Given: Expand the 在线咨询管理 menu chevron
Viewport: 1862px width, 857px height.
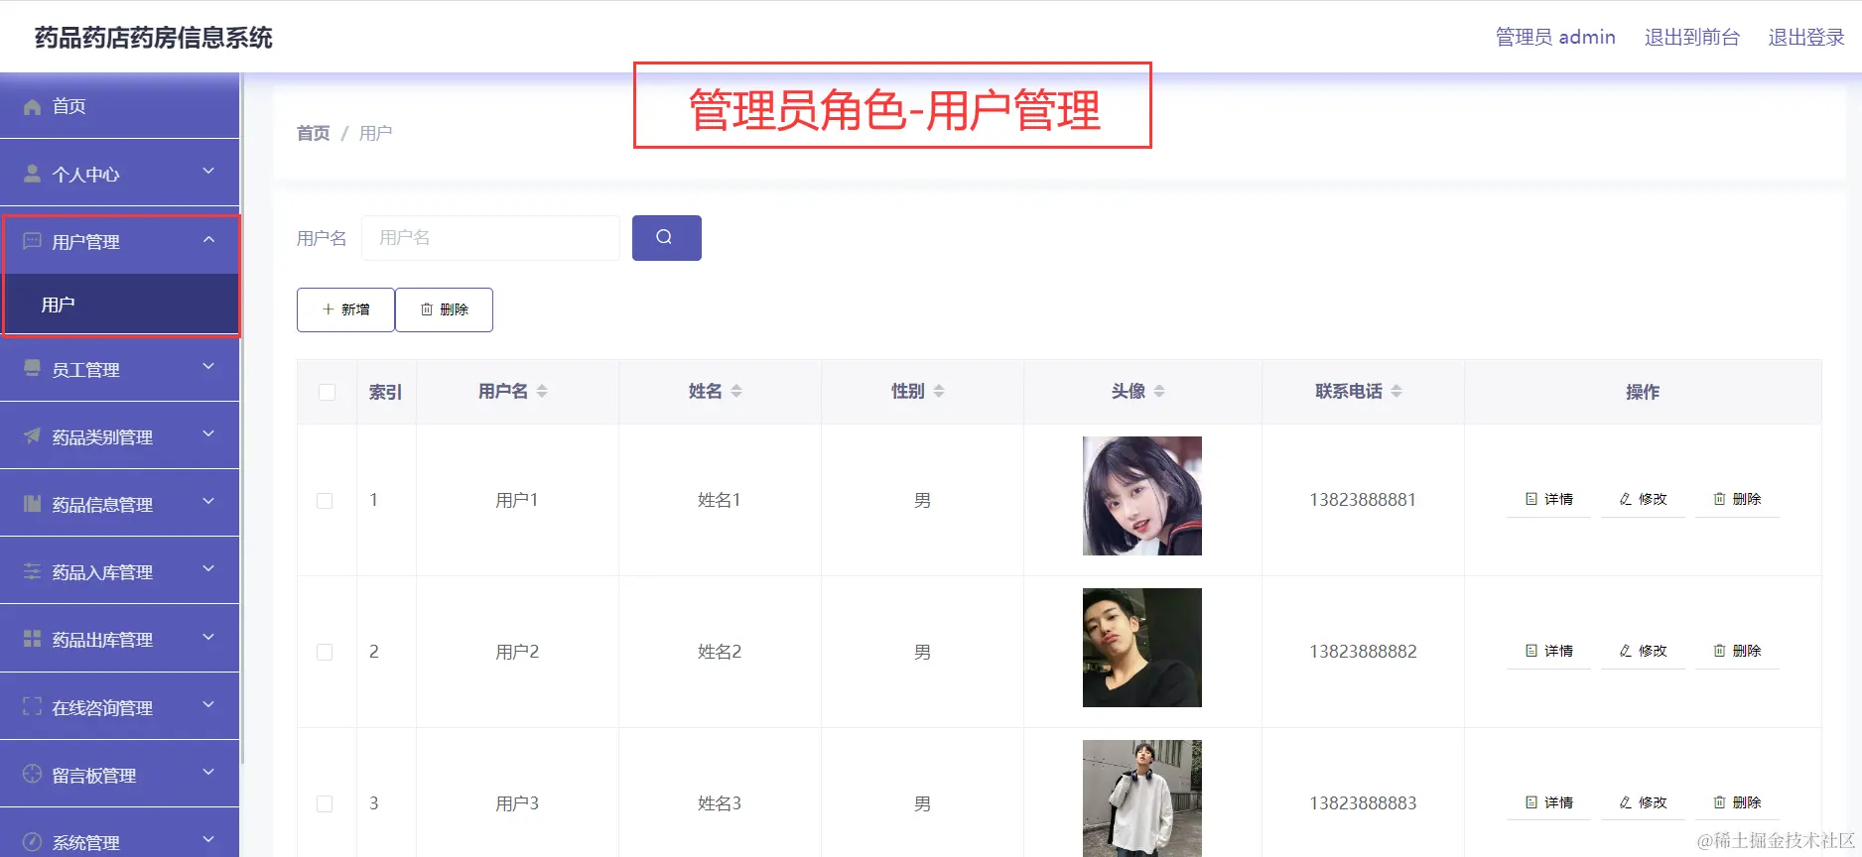Looking at the screenshot, I should [x=208, y=705].
